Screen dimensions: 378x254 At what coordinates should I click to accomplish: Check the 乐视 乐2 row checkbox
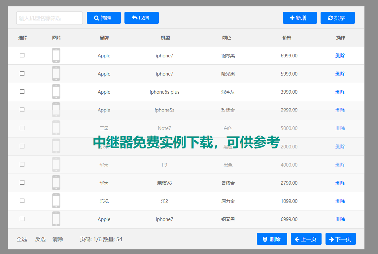pos(22,201)
